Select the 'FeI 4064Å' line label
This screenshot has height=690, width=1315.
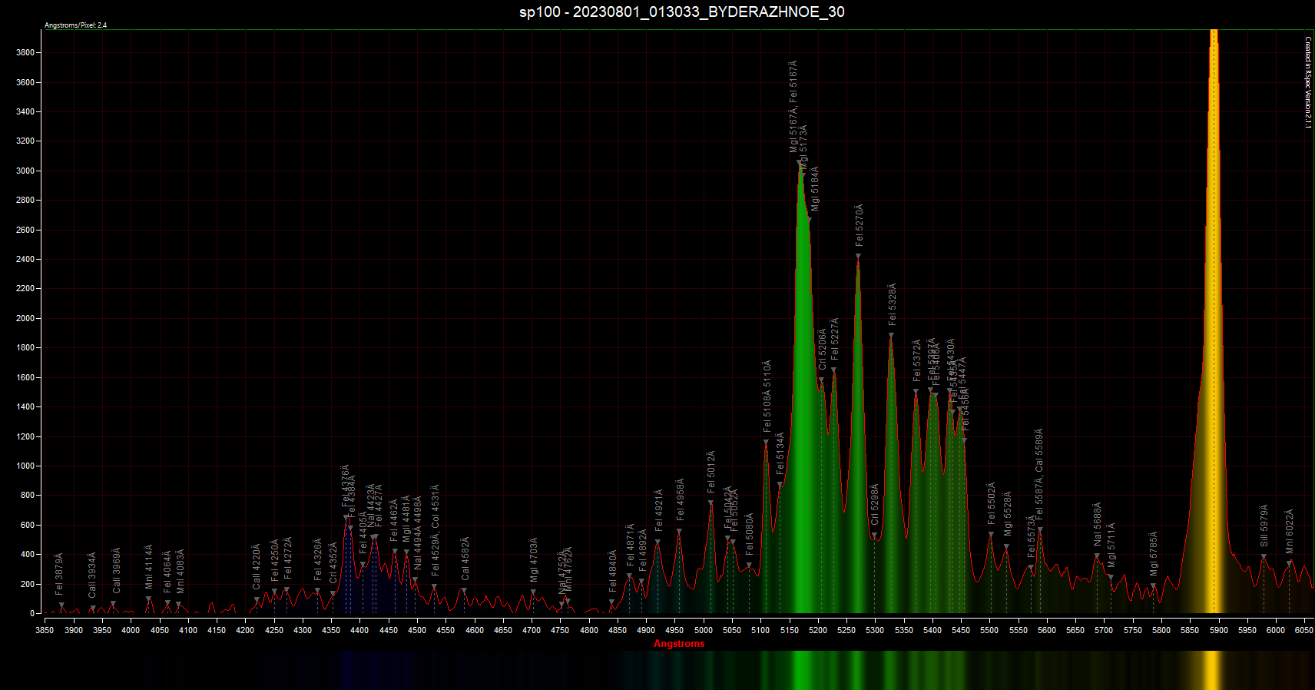167,571
